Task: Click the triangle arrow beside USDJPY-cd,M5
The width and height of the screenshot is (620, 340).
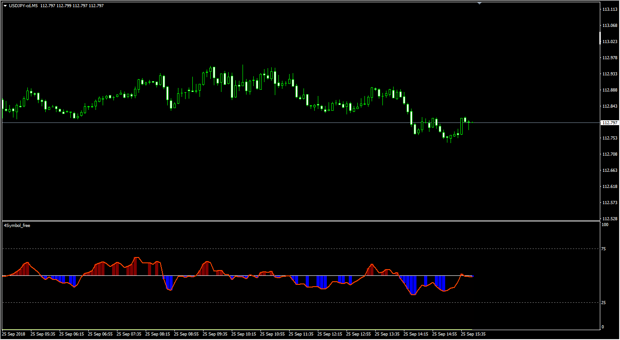Action: [5, 6]
